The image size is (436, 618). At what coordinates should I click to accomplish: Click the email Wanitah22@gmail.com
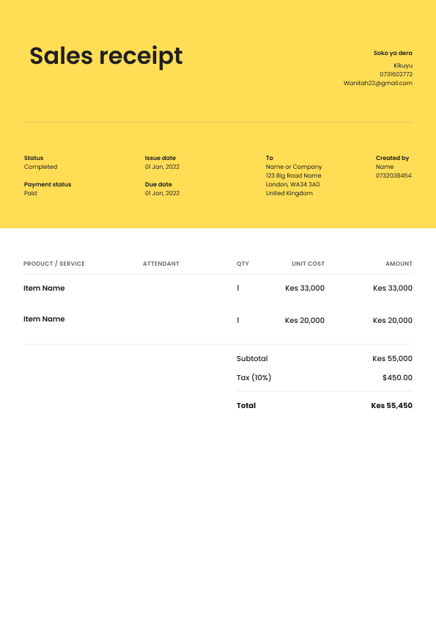(x=378, y=83)
